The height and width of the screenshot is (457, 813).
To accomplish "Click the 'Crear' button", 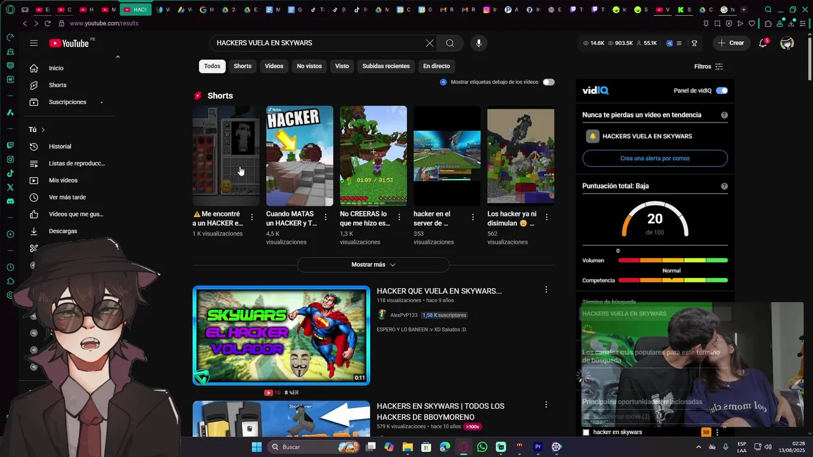I will [x=731, y=43].
